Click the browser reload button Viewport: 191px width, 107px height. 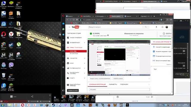point(74,20)
